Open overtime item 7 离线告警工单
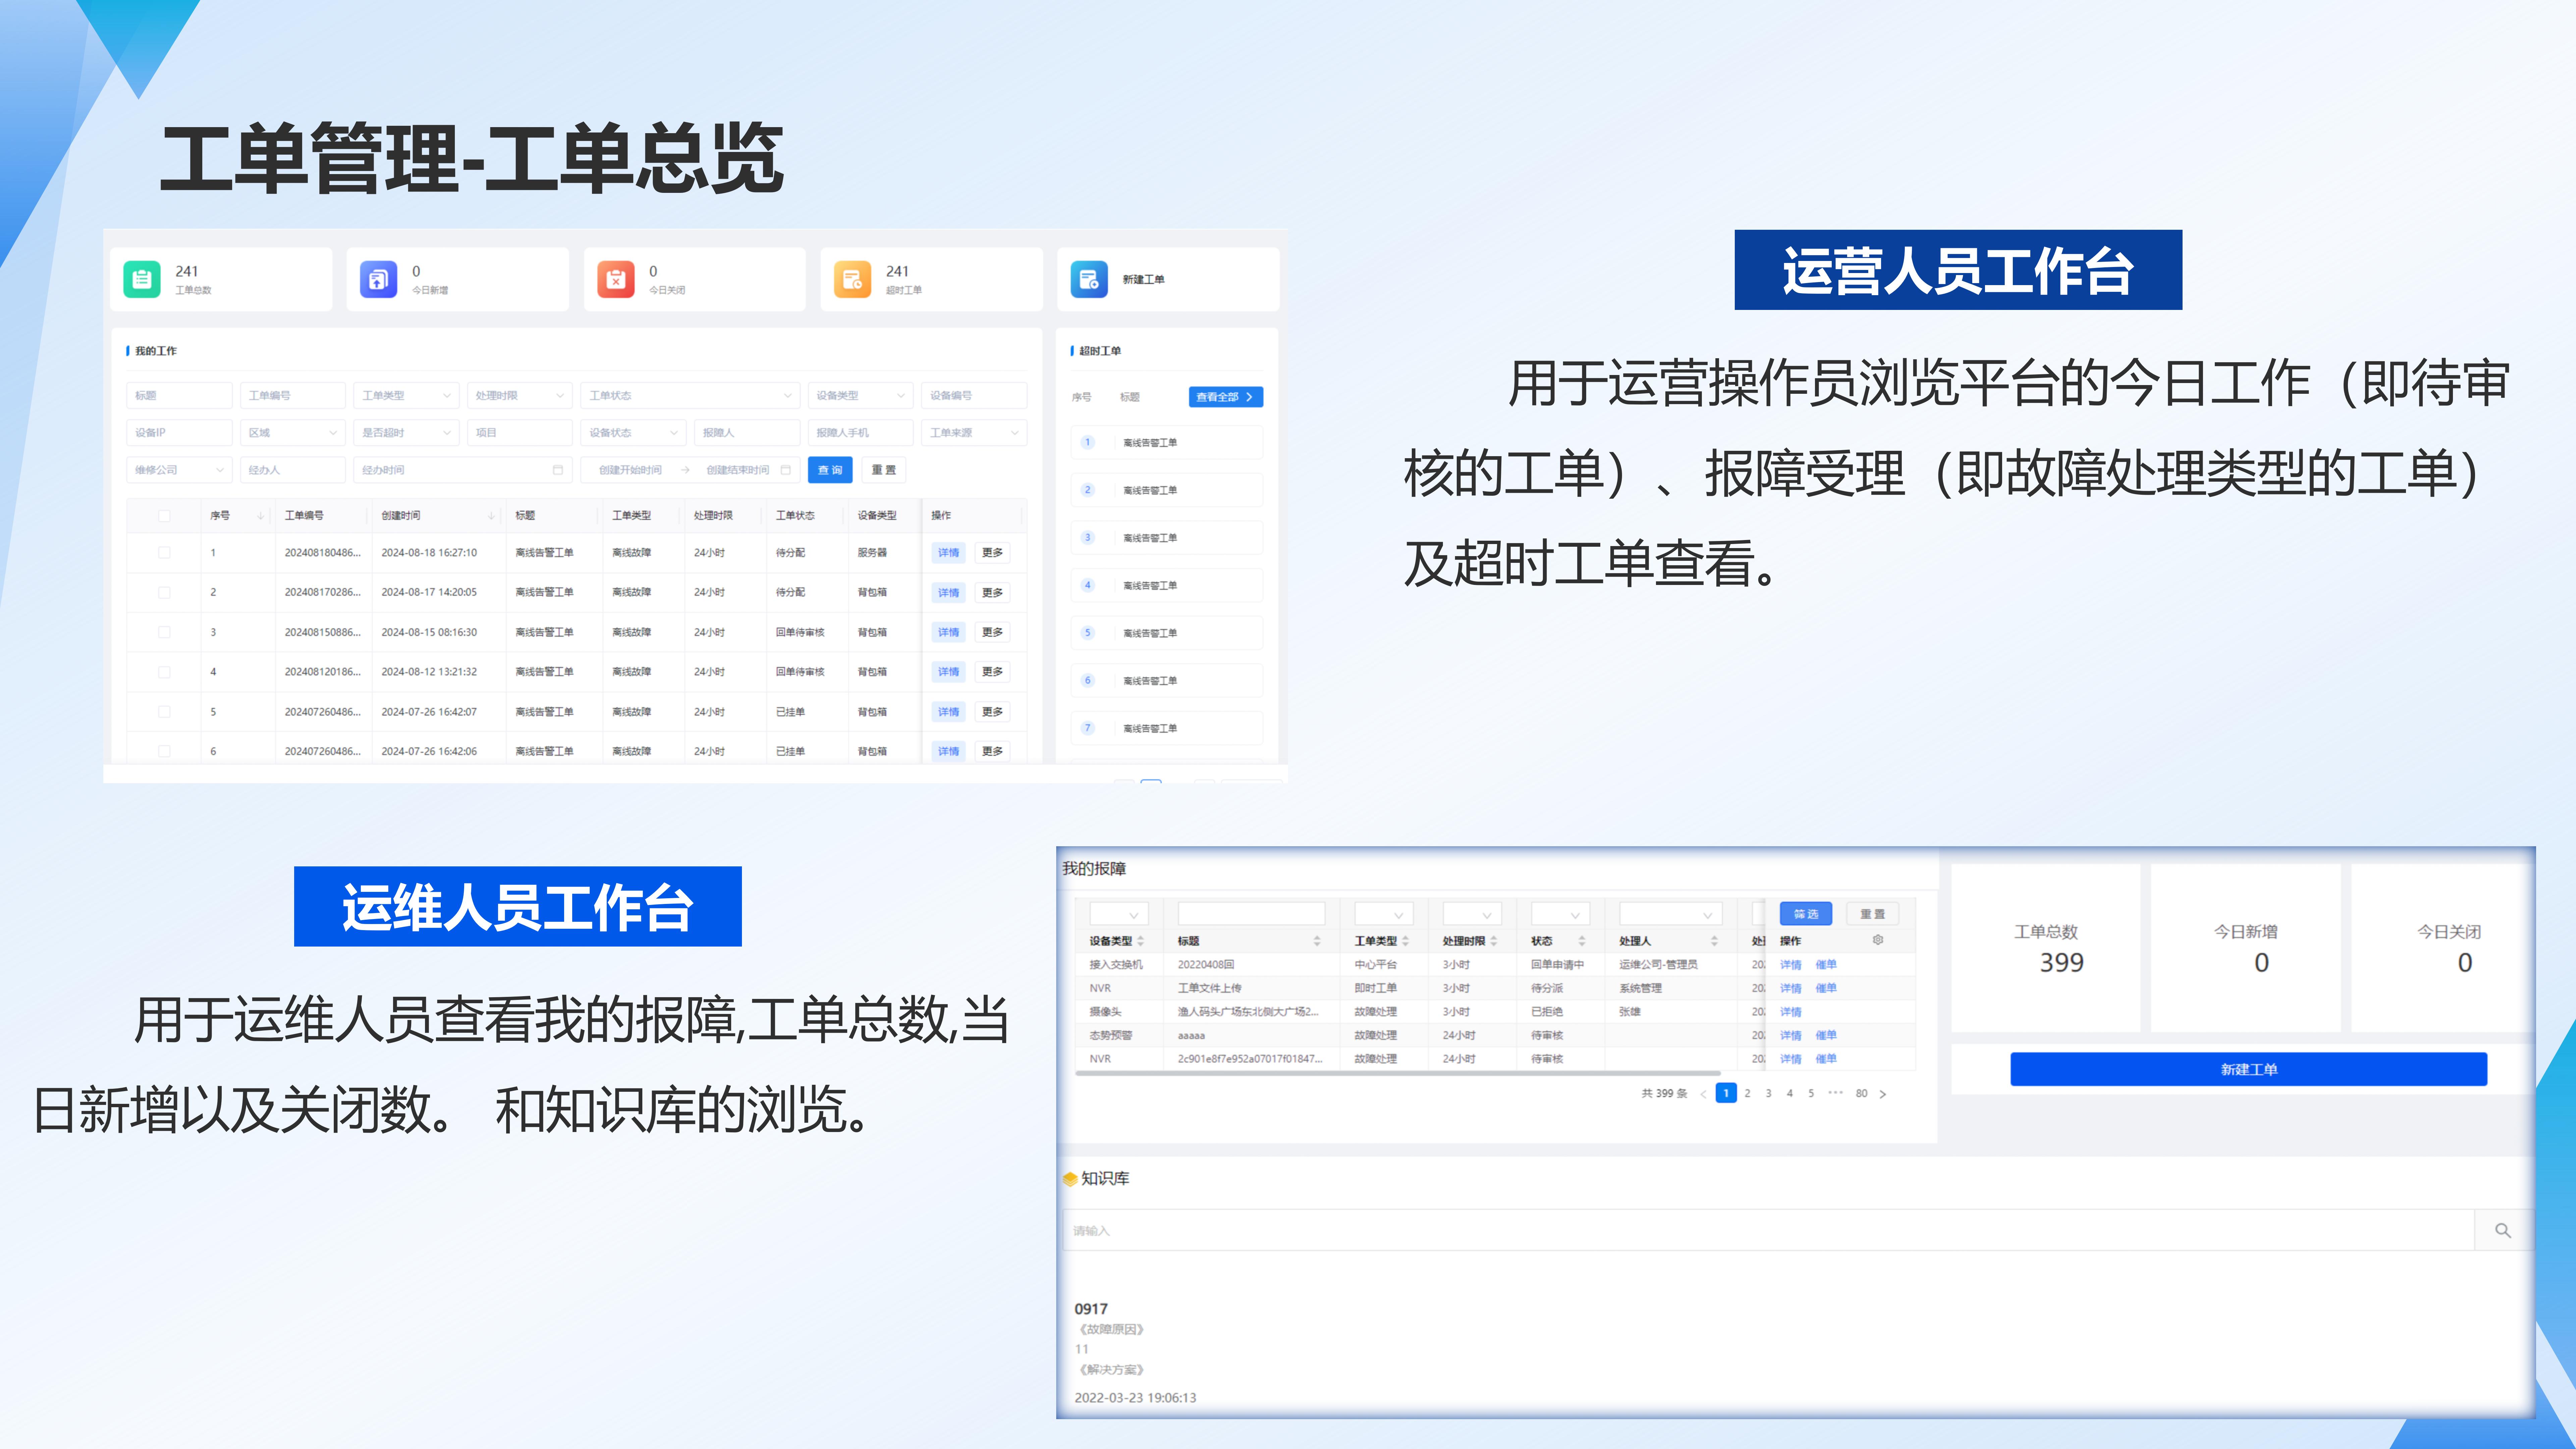Image resolution: width=2576 pixels, height=1449 pixels. [x=1167, y=728]
